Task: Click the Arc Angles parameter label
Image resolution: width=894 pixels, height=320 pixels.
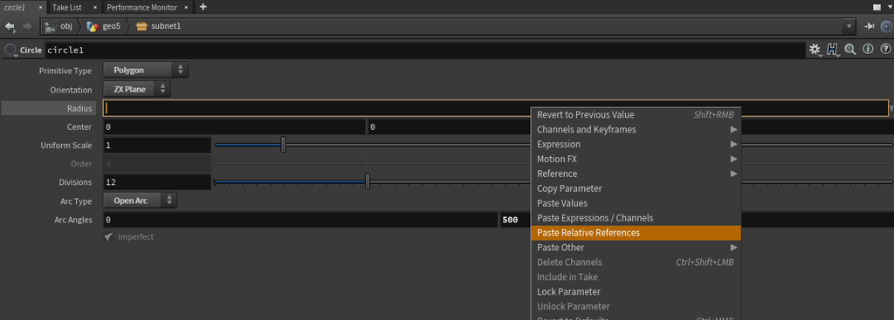Action: (73, 220)
